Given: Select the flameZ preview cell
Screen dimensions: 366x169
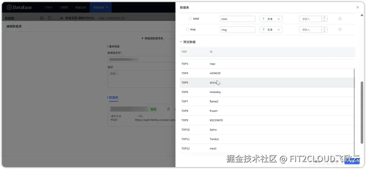Looking at the screenshot, I should [x=214, y=101].
